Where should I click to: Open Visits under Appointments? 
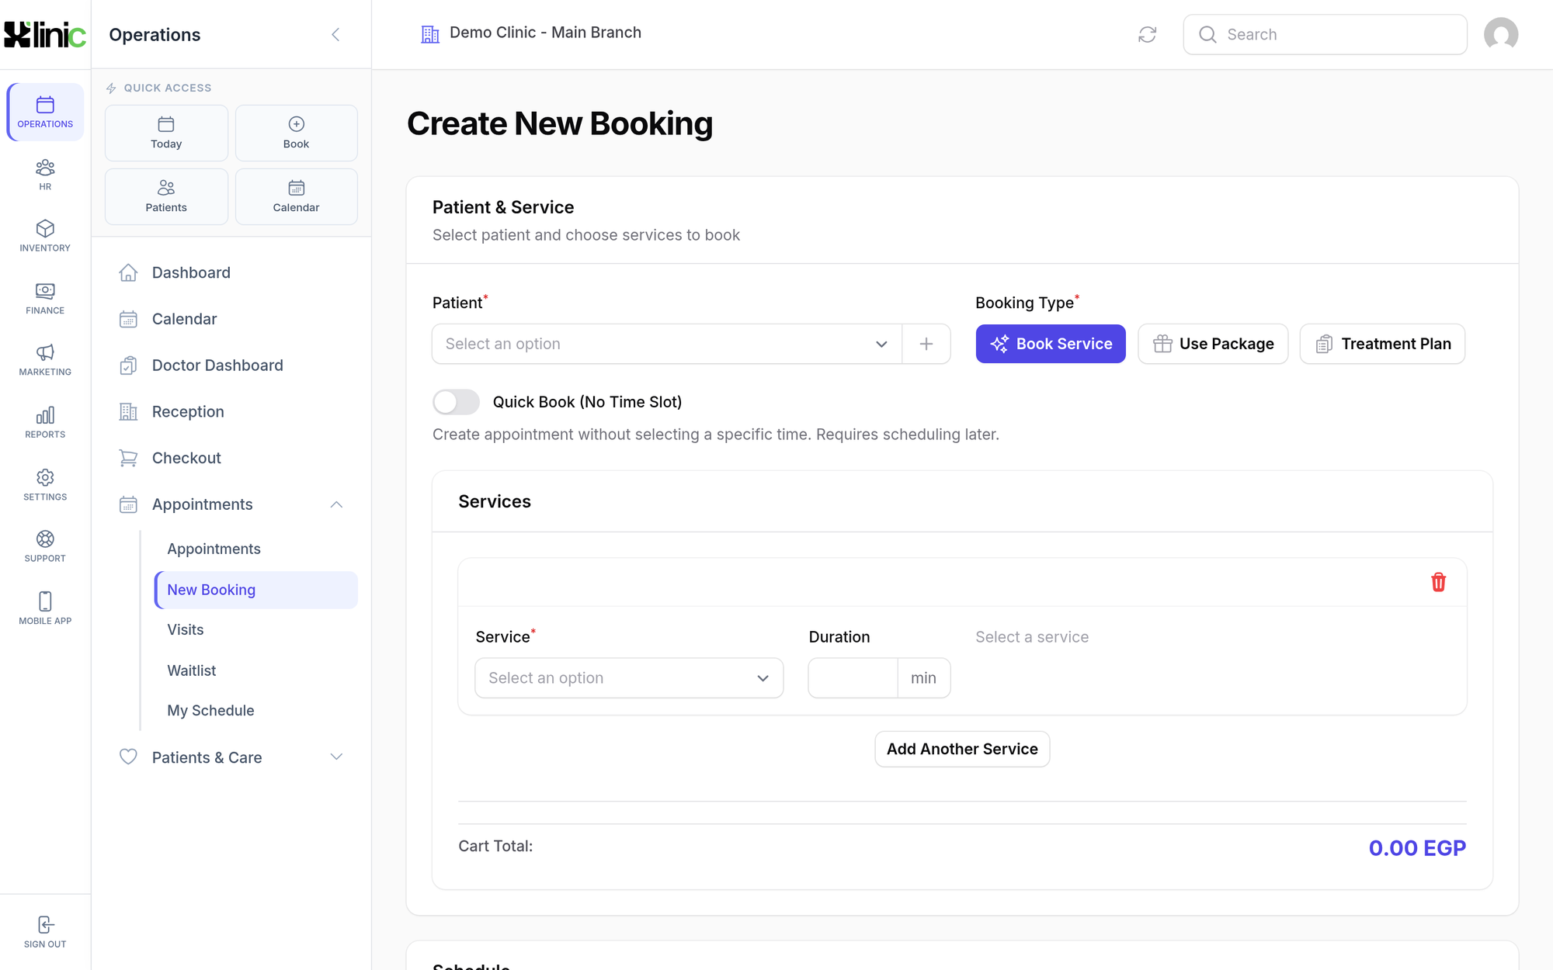coord(256,629)
